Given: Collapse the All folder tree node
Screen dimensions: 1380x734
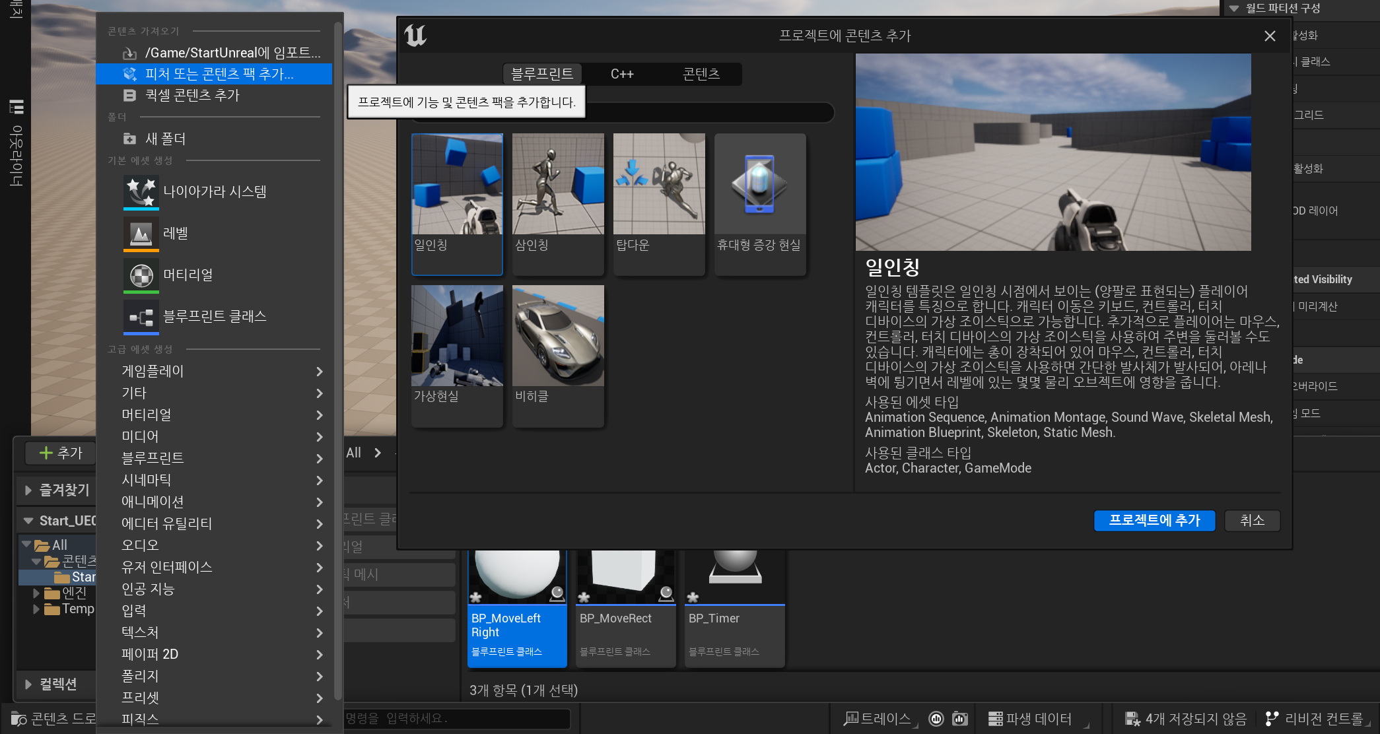Looking at the screenshot, I should (26, 545).
